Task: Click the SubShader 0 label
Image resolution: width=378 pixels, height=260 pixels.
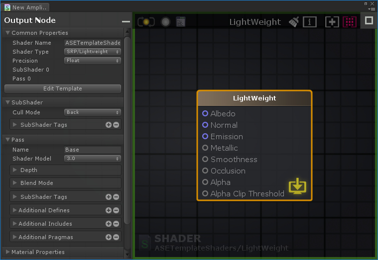Action: 30,70
